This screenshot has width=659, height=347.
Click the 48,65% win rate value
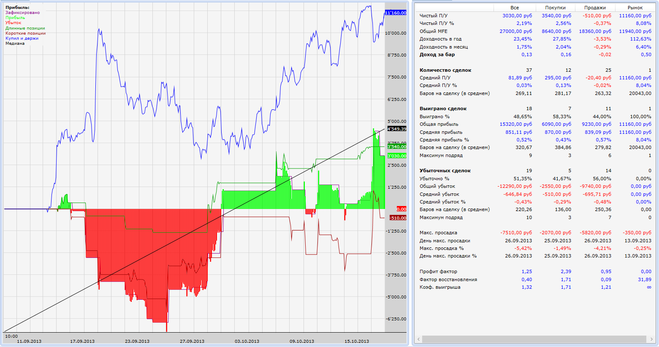pyautogui.click(x=523, y=117)
